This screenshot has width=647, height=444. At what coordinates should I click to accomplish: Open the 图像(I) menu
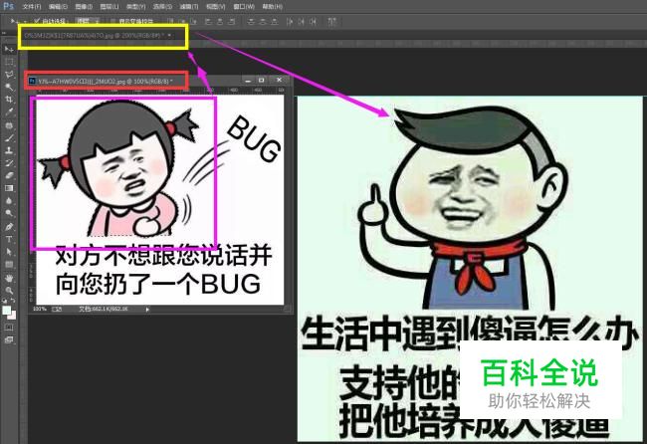[84, 7]
